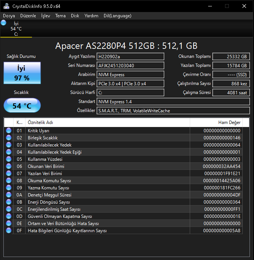
Task: Click the İyi 97 % health status button
Action: [x=22, y=73]
